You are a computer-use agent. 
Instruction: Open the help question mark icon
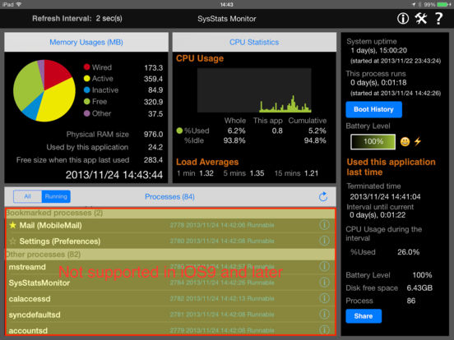coord(439,19)
